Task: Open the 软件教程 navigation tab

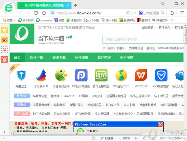Action: (104, 57)
